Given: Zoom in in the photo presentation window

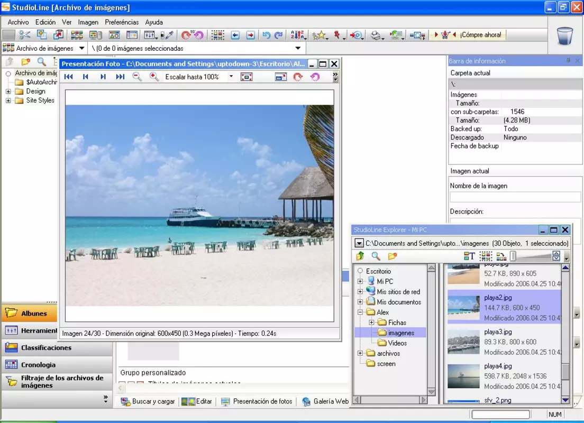Looking at the screenshot, I should pos(154,77).
